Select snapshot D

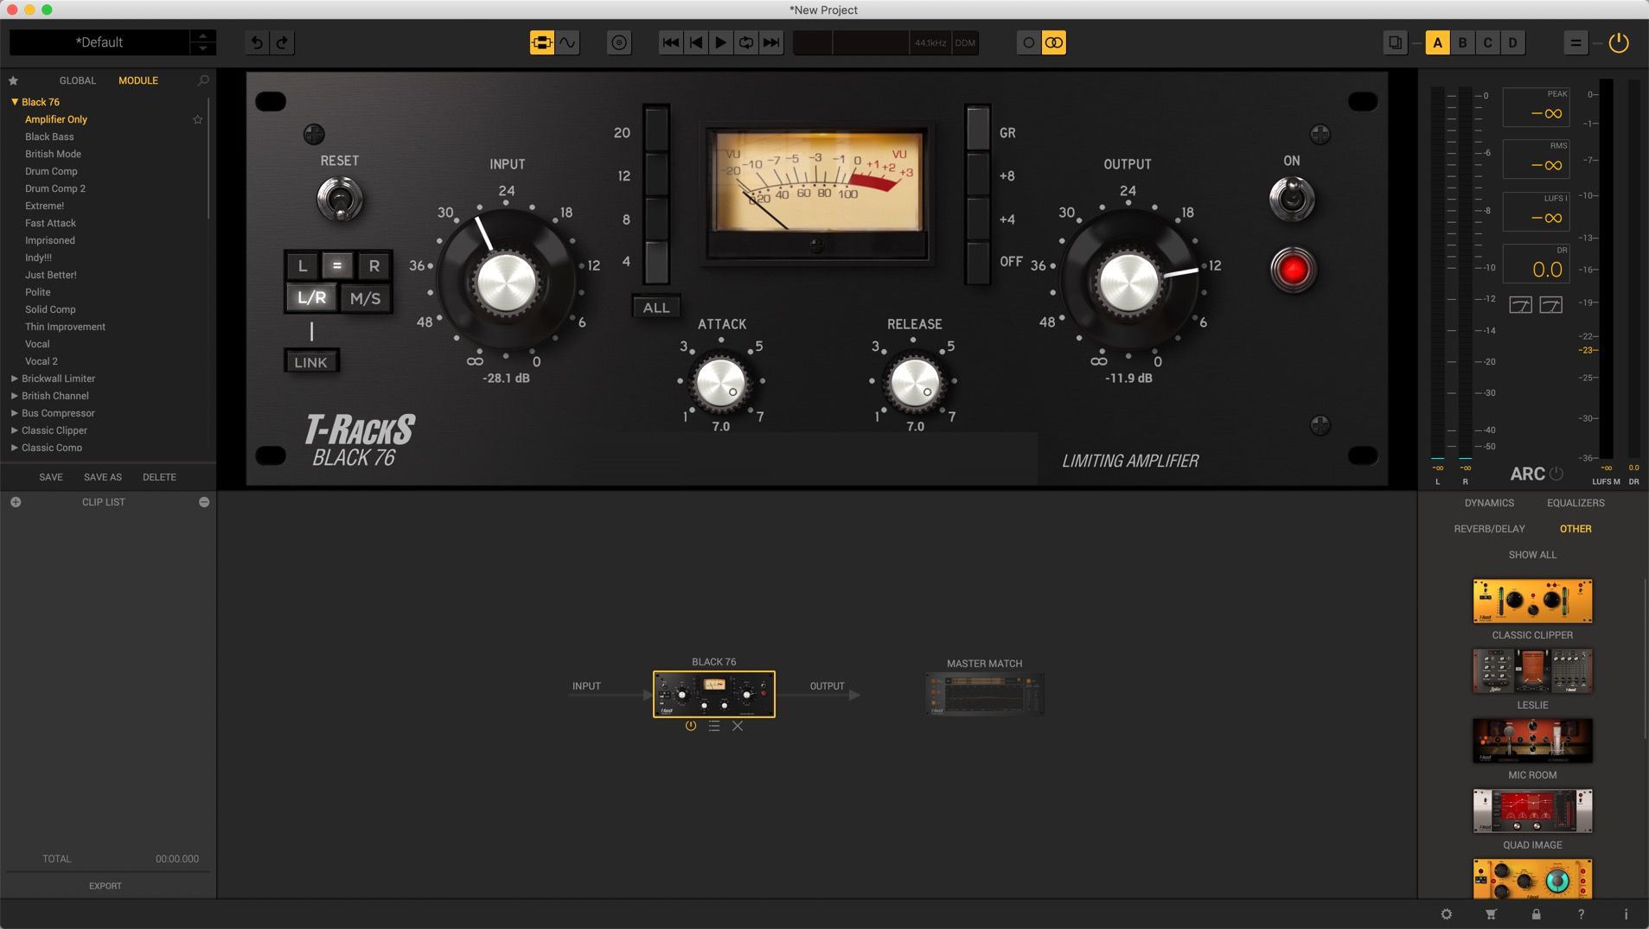tap(1512, 42)
